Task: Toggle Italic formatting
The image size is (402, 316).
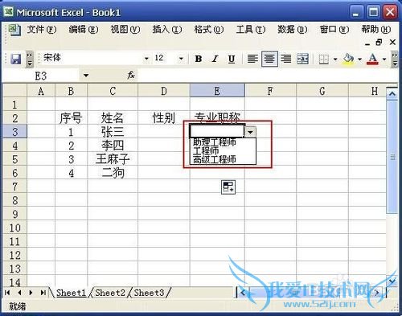Action: coord(215,59)
